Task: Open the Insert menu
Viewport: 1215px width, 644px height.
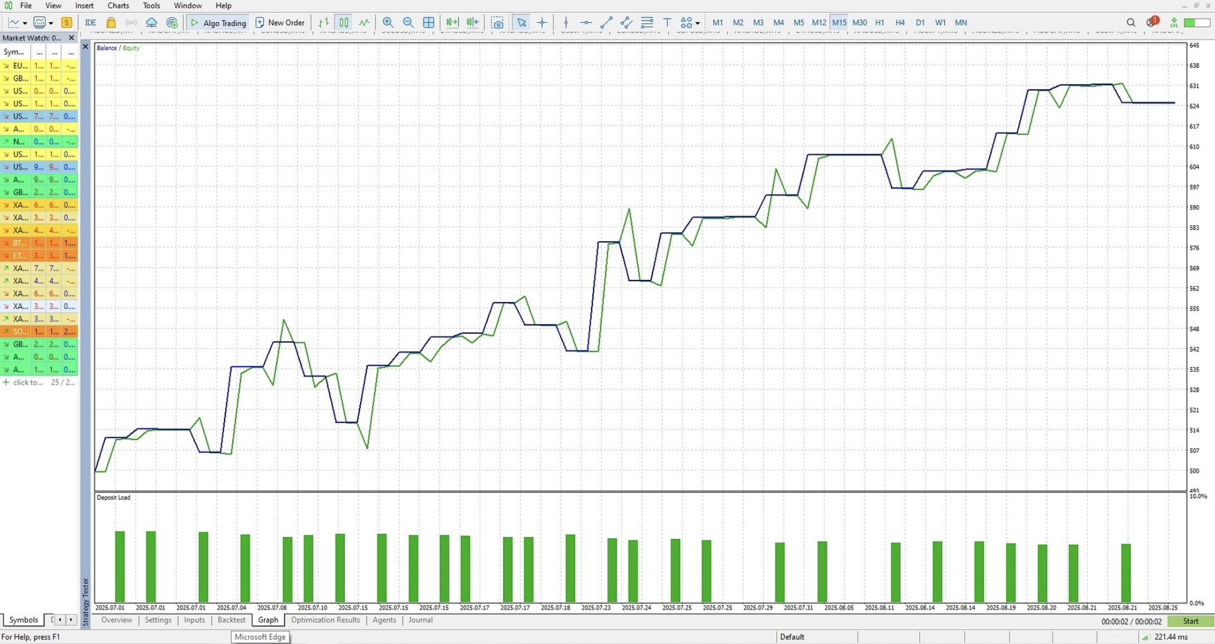Action: point(84,6)
